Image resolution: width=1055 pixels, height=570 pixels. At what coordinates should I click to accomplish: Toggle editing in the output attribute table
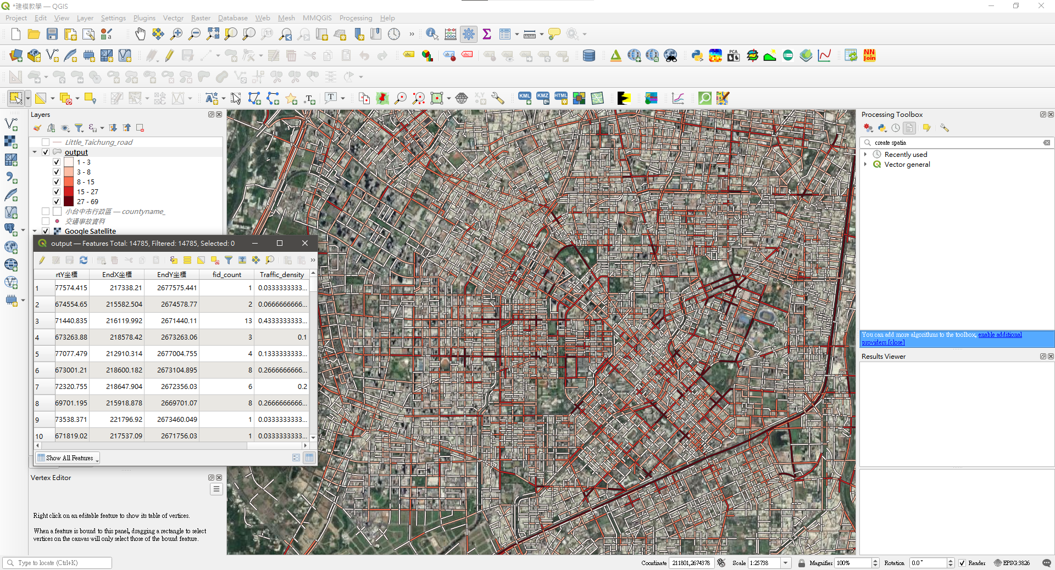(41, 260)
